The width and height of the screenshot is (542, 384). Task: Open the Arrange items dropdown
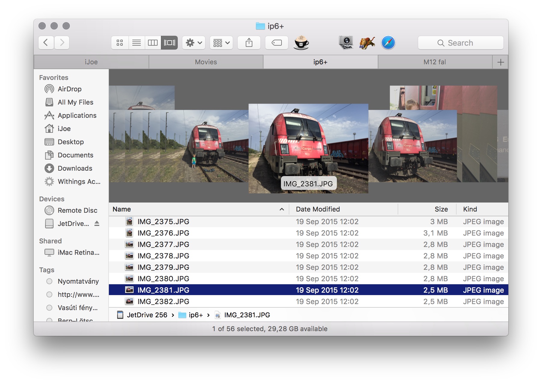[221, 43]
